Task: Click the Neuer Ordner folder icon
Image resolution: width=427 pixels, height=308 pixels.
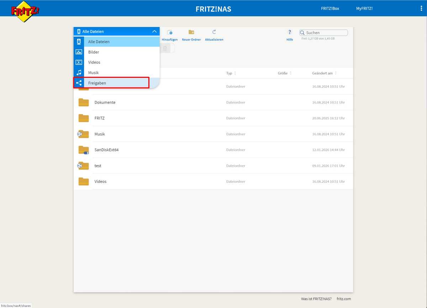Action: click(x=191, y=32)
